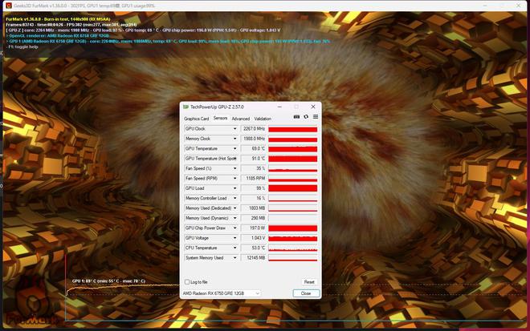Viewport: 530px width, 331px height.
Task: Open the GPU-Z hamburger menu
Action: pos(316,117)
